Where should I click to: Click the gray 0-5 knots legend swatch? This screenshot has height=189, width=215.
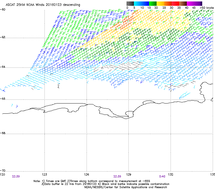click(130, 3)
